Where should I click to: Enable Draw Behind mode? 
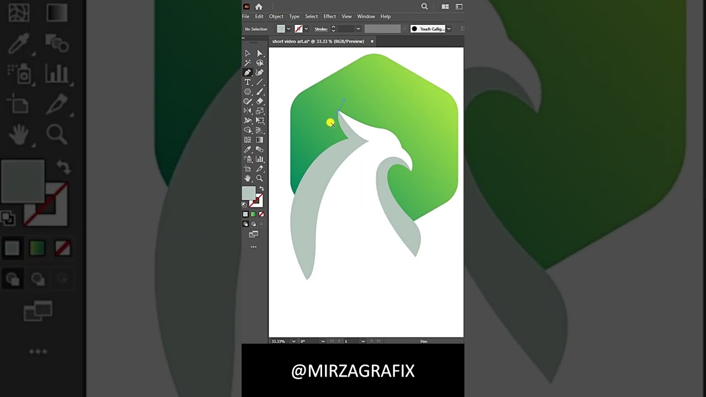[x=254, y=224]
